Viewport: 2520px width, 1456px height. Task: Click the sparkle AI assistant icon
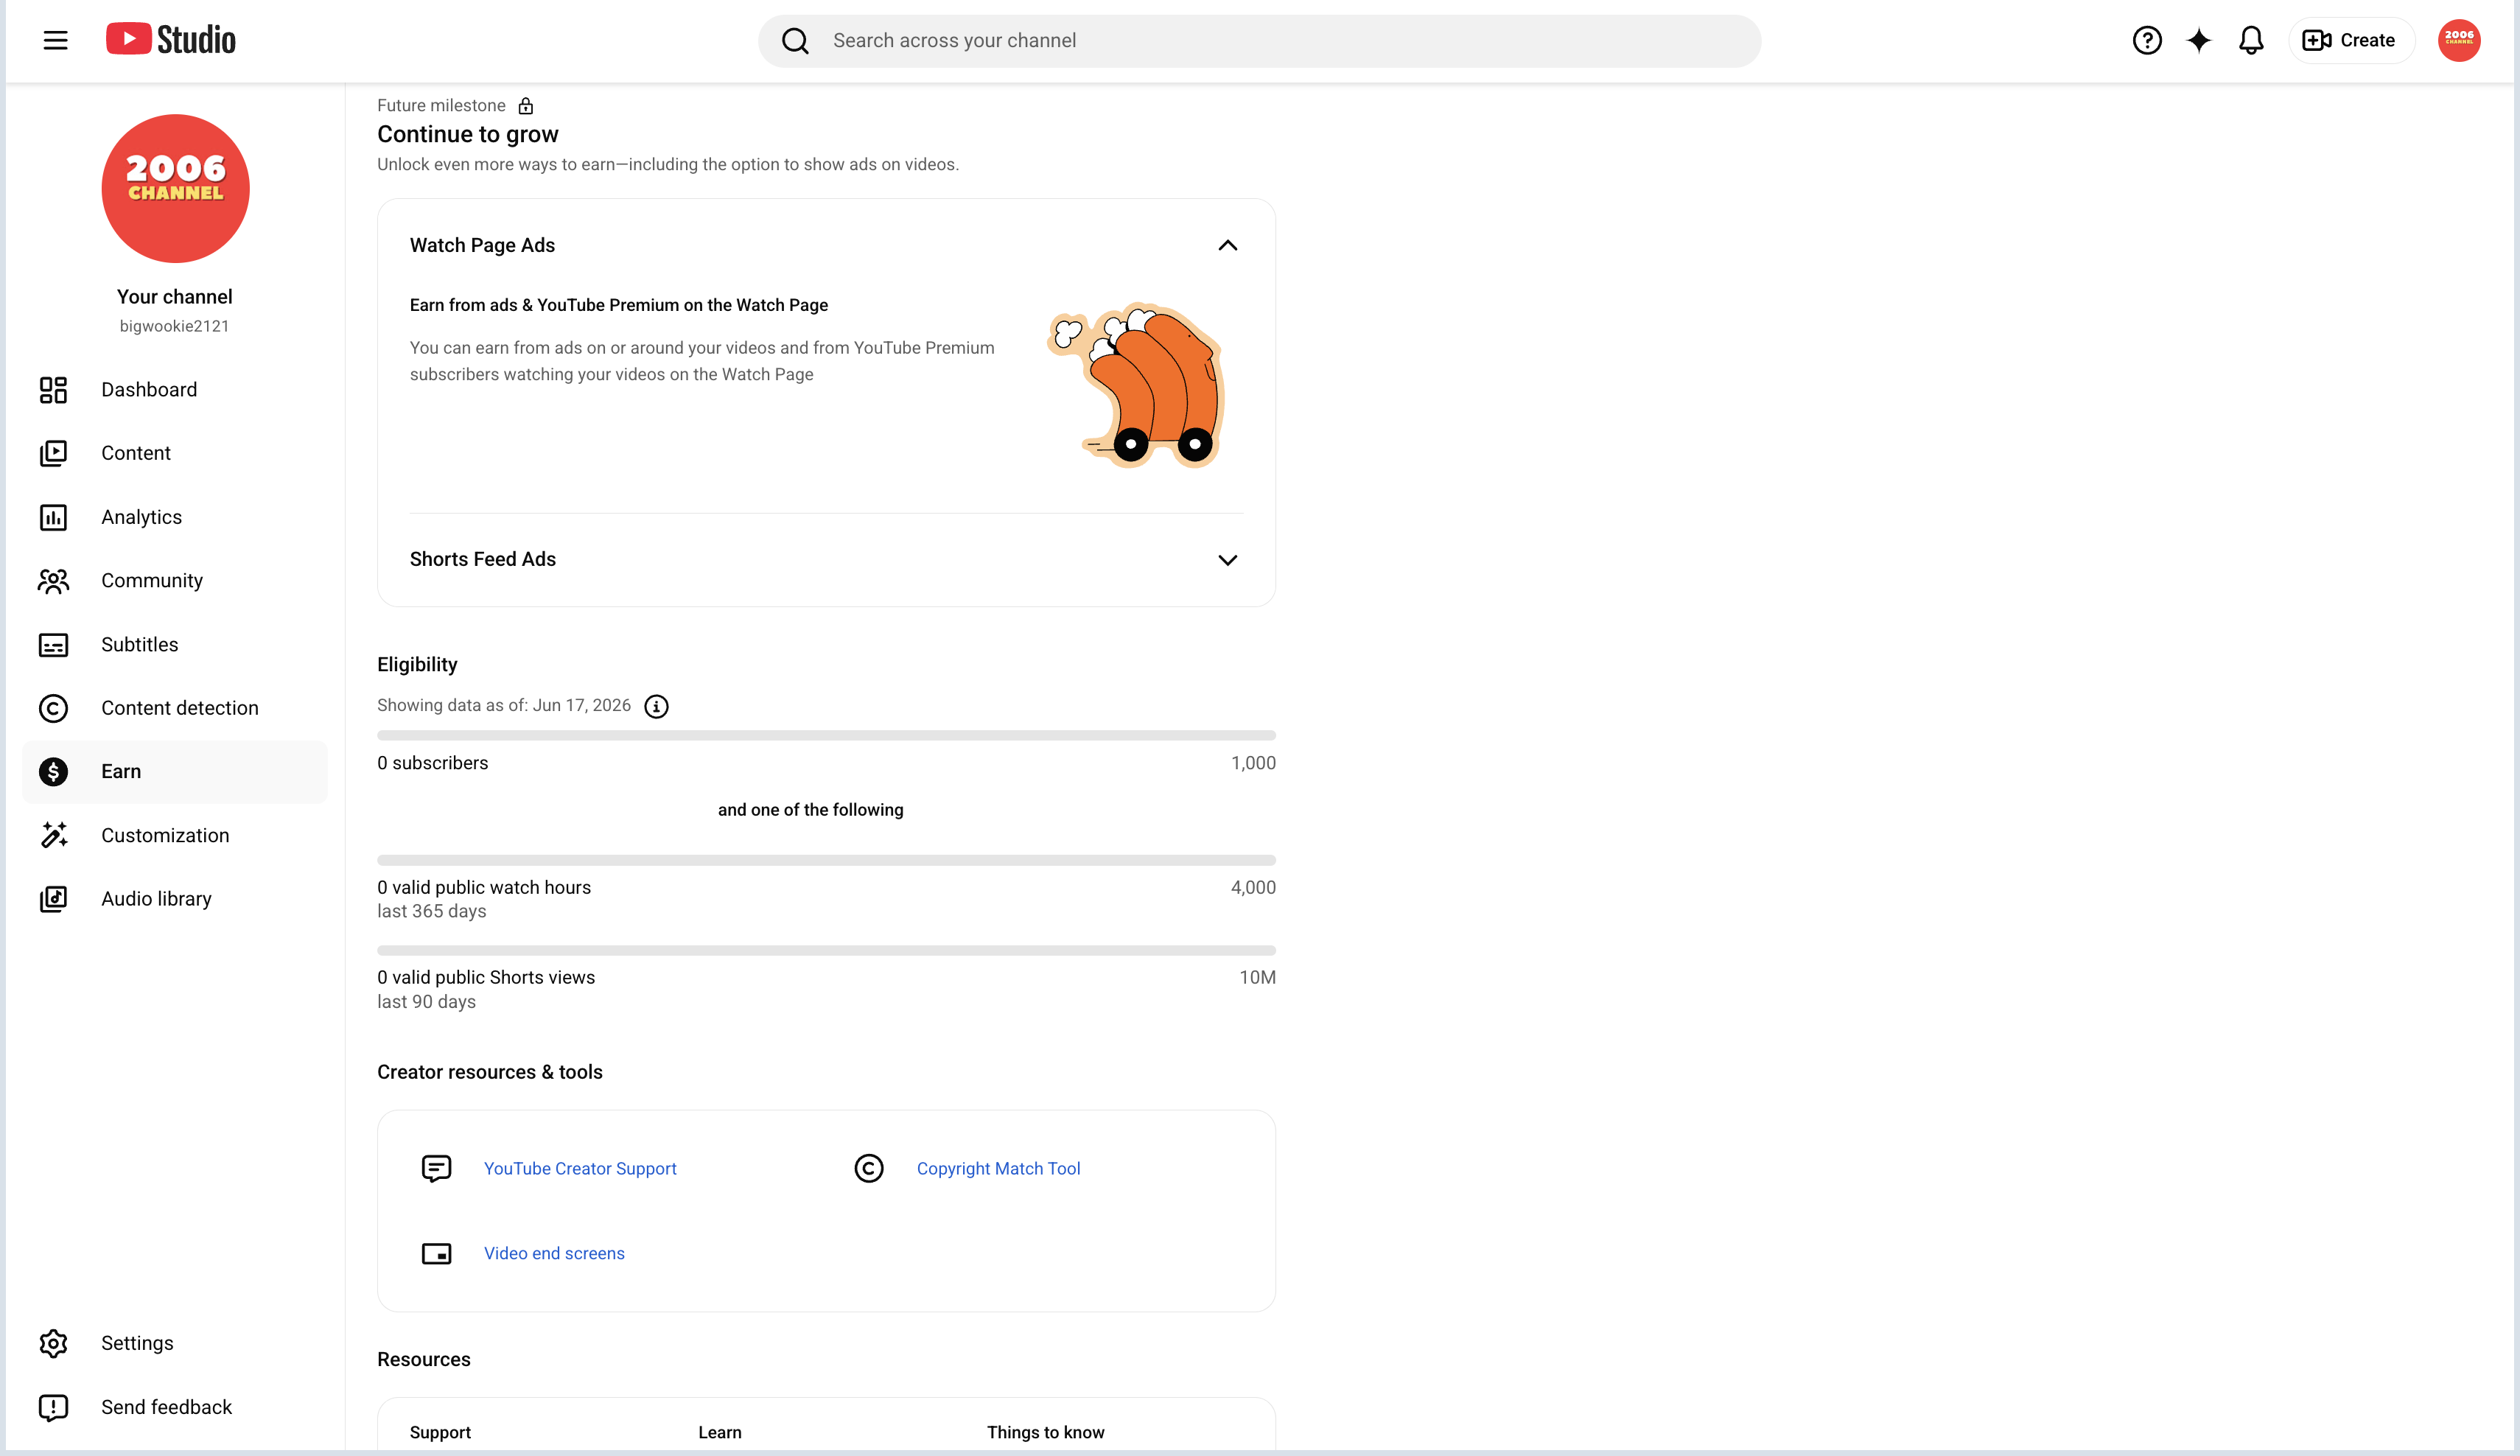click(x=2199, y=40)
